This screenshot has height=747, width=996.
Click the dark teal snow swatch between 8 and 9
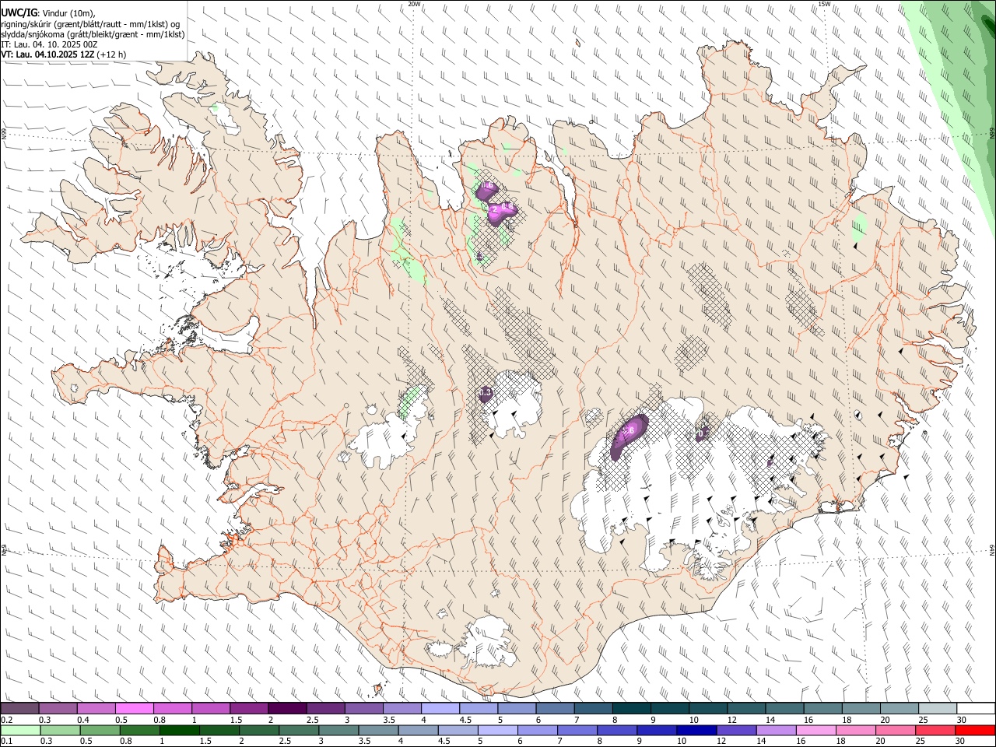click(632, 708)
